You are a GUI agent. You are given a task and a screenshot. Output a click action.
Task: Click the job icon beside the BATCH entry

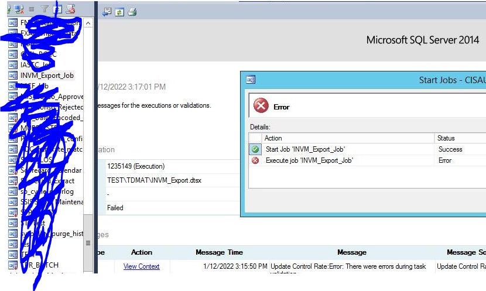pos(13,265)
